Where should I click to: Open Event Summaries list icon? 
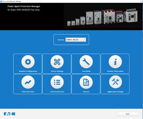coord(57,82)
